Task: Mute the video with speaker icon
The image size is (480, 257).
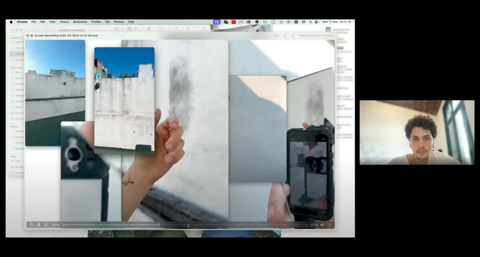Action: pyautogui.click(x=322, y=225)
